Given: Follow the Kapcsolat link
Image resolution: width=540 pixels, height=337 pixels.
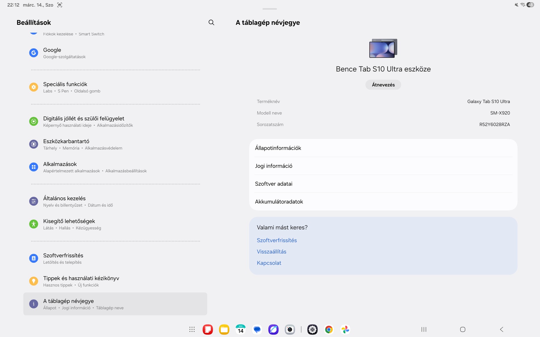Looking at the screenshot, I should tap(269, 263).
